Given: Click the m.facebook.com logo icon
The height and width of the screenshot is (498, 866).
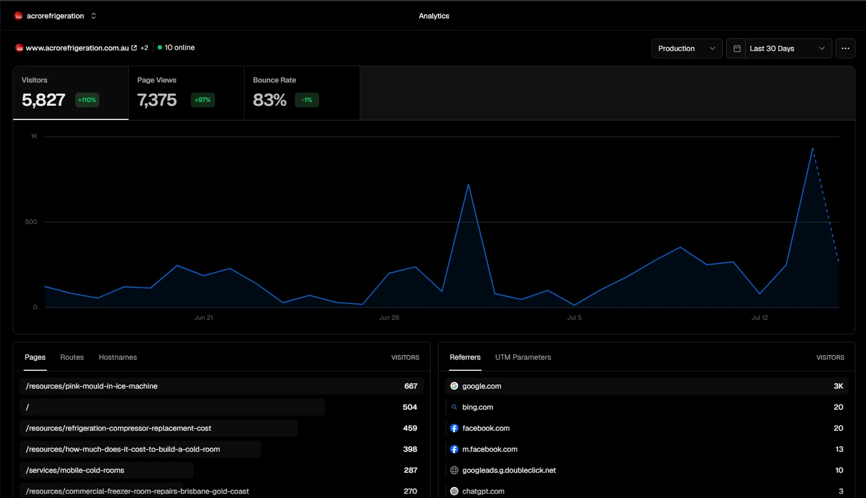Looking at the screenshot, I should 454,449.
